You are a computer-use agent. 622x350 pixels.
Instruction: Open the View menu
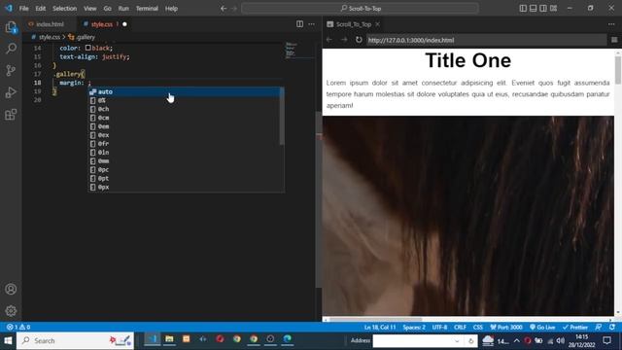(90, 9)
